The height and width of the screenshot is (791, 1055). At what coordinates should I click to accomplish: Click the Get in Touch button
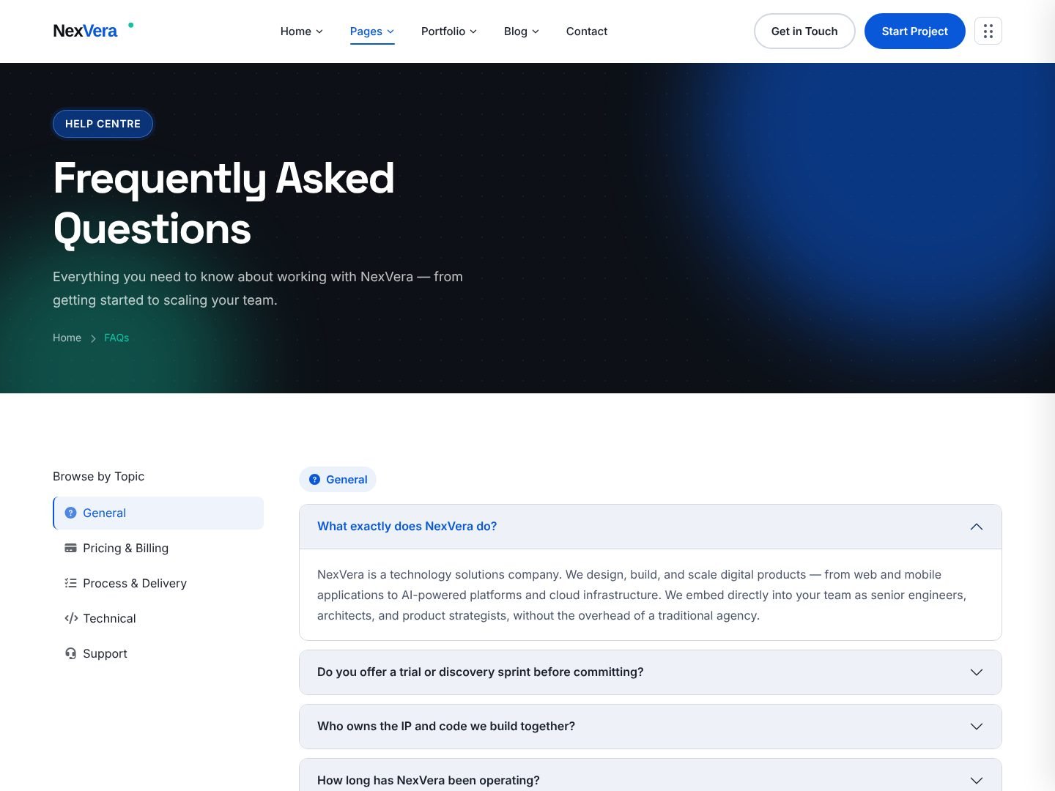804,31
